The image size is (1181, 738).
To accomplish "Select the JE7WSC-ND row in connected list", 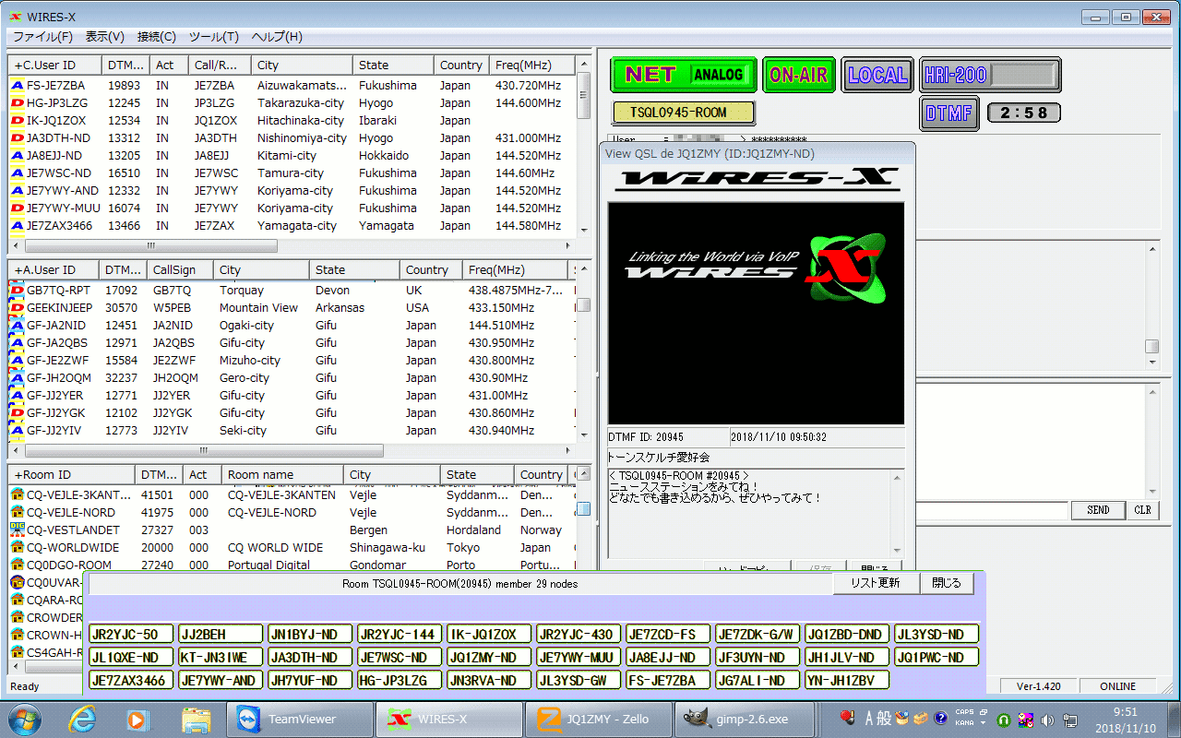I will point(292,173).
